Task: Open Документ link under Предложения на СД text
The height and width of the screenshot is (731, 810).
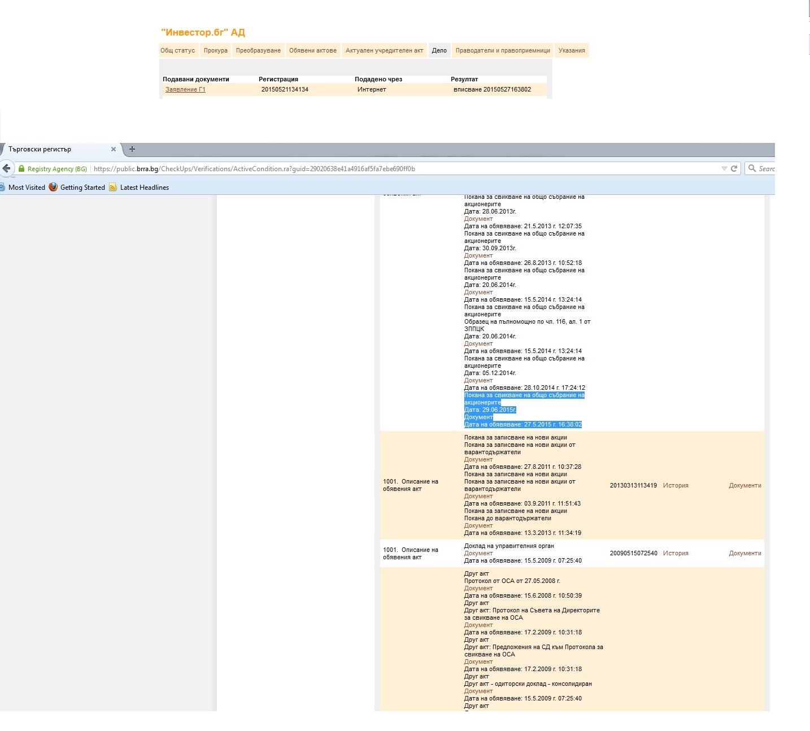Action: pyautogui.click(x=478, y=662)
